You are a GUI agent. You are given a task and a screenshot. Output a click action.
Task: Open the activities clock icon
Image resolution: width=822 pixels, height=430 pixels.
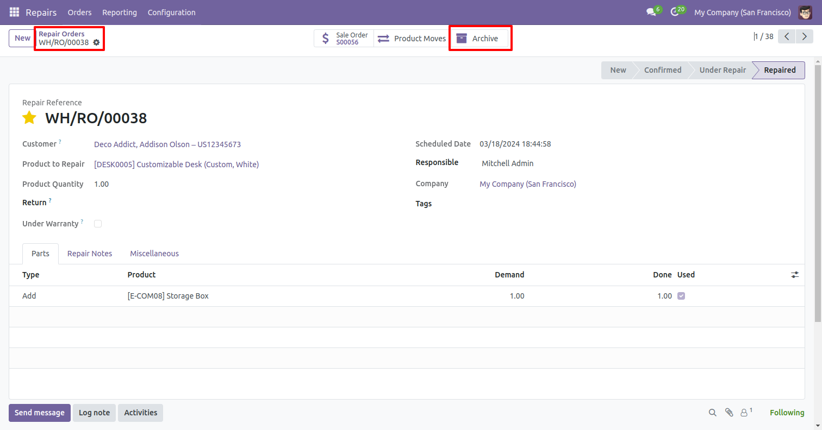pyautogui.click(x=675, y=12)
